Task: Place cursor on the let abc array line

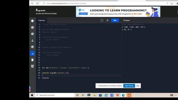Action: coord(66,68)
